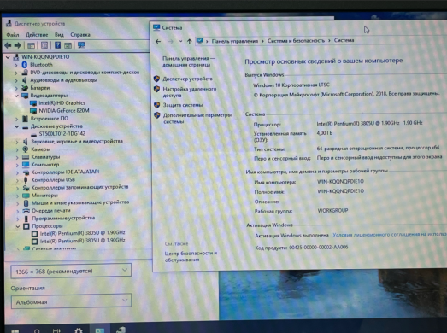The height and width of the screenshot is (333, 447).
Task: Click the Контроллеры USB icon
Action: point(26,180)
